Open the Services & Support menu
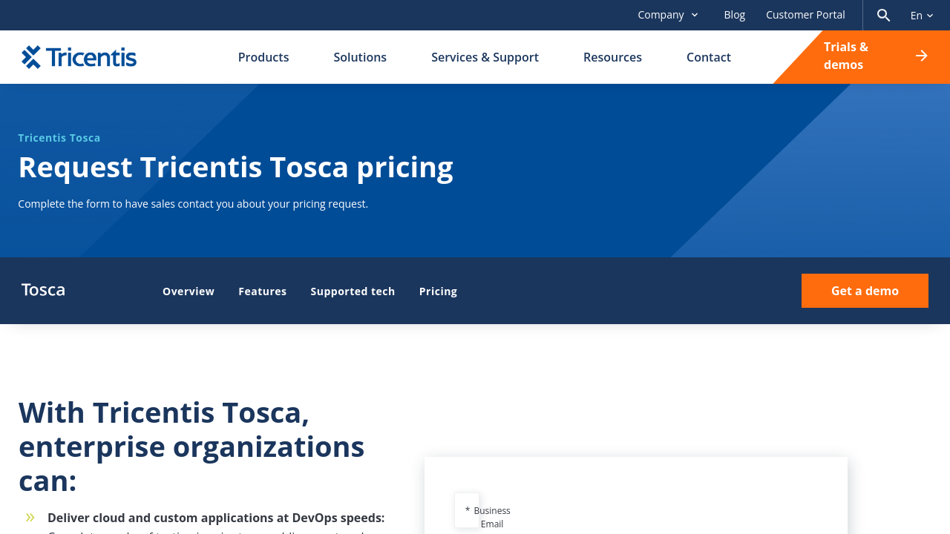 (485, 57)
